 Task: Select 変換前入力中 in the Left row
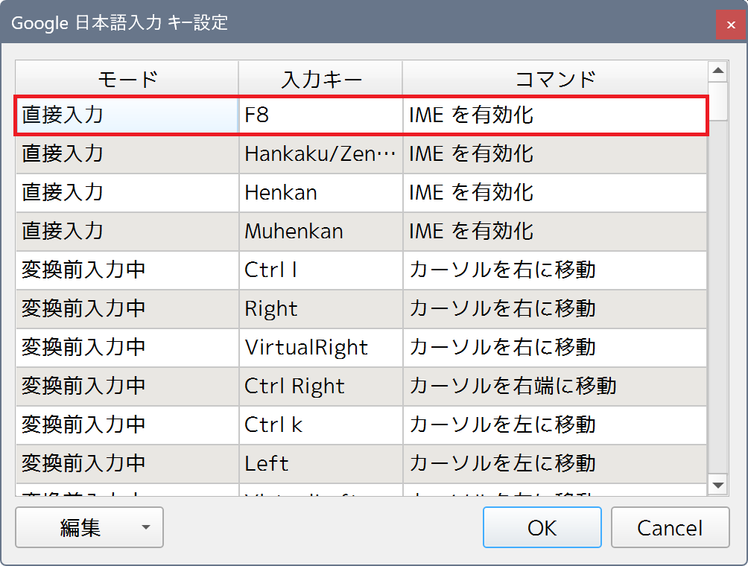127,464
